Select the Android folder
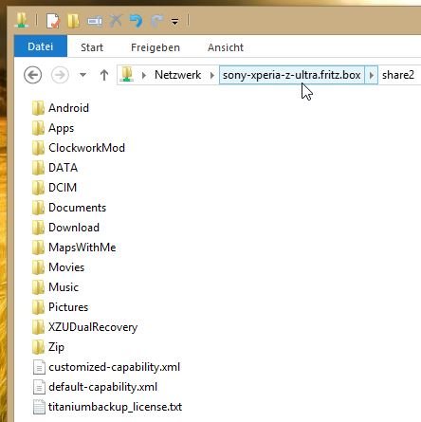This screenshot has width=421, height=422. (x=61, y=108)
